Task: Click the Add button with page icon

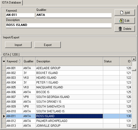Action: tap(125, 13)
